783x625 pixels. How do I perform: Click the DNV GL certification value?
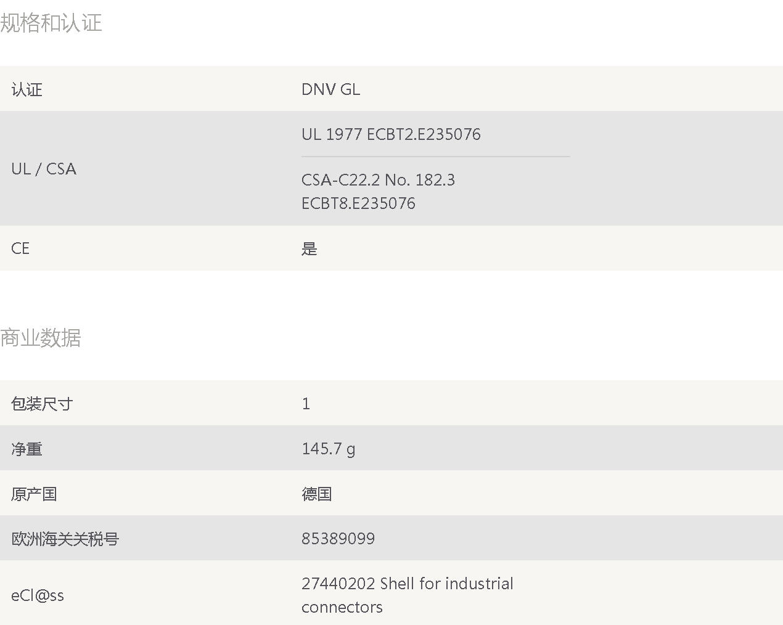click(331, 89)
